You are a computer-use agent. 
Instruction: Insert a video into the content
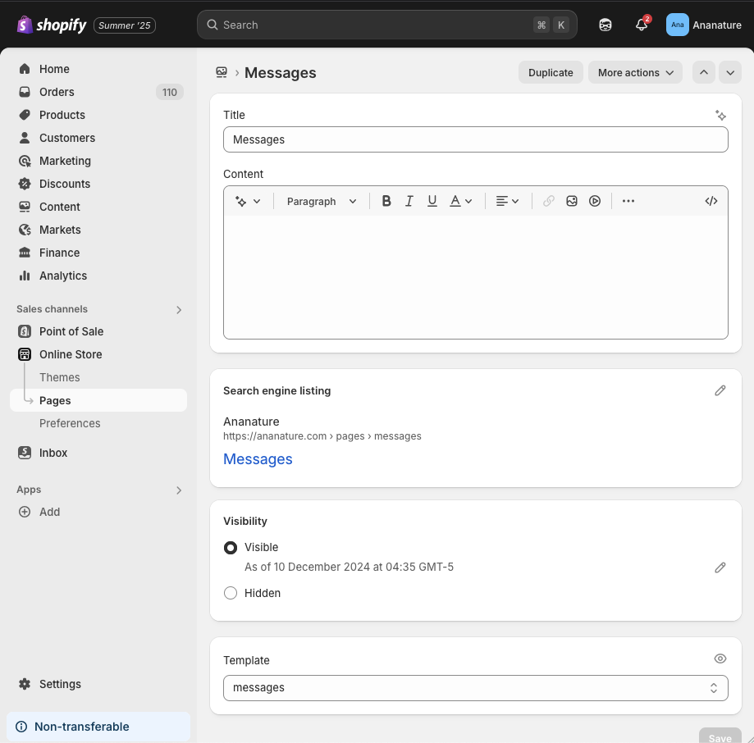pyautogui.click(x=594, y=201)
